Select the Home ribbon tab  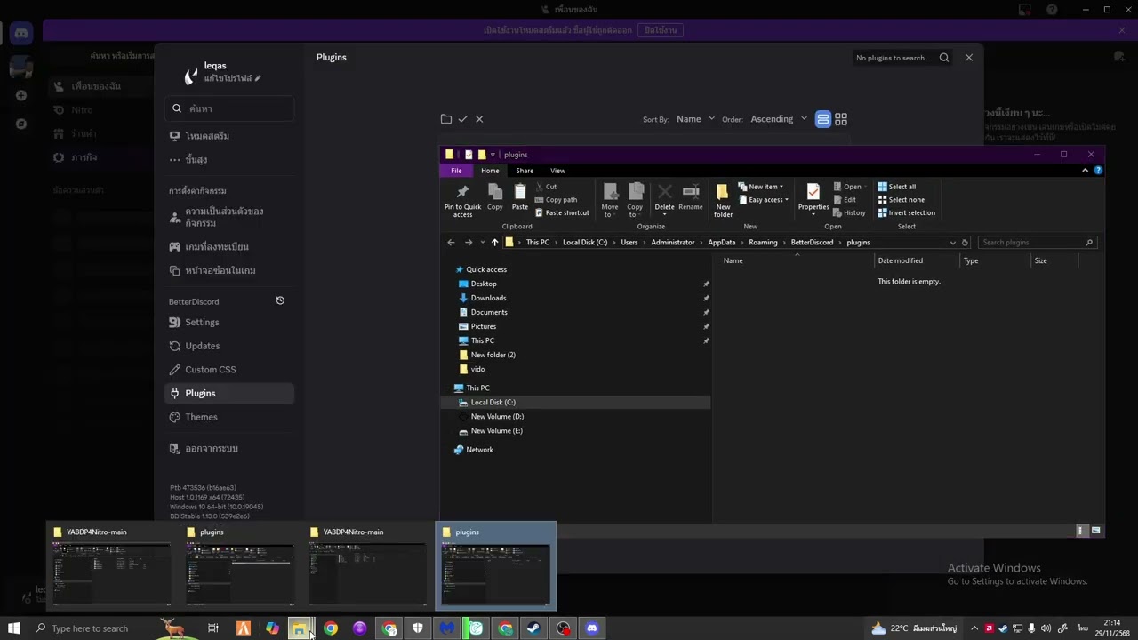490,171
